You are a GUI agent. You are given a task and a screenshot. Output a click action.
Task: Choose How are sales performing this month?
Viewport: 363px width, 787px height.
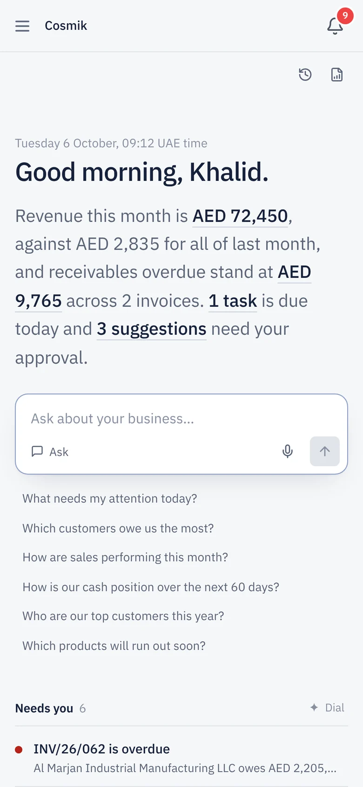(125, 558)
